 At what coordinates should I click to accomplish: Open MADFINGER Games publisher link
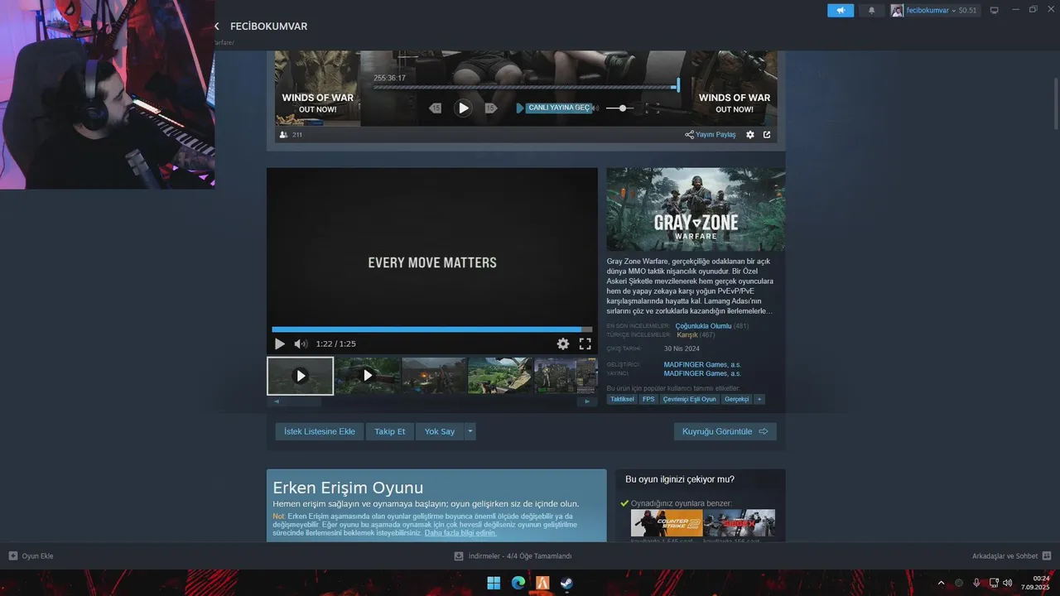click(702, 373)
